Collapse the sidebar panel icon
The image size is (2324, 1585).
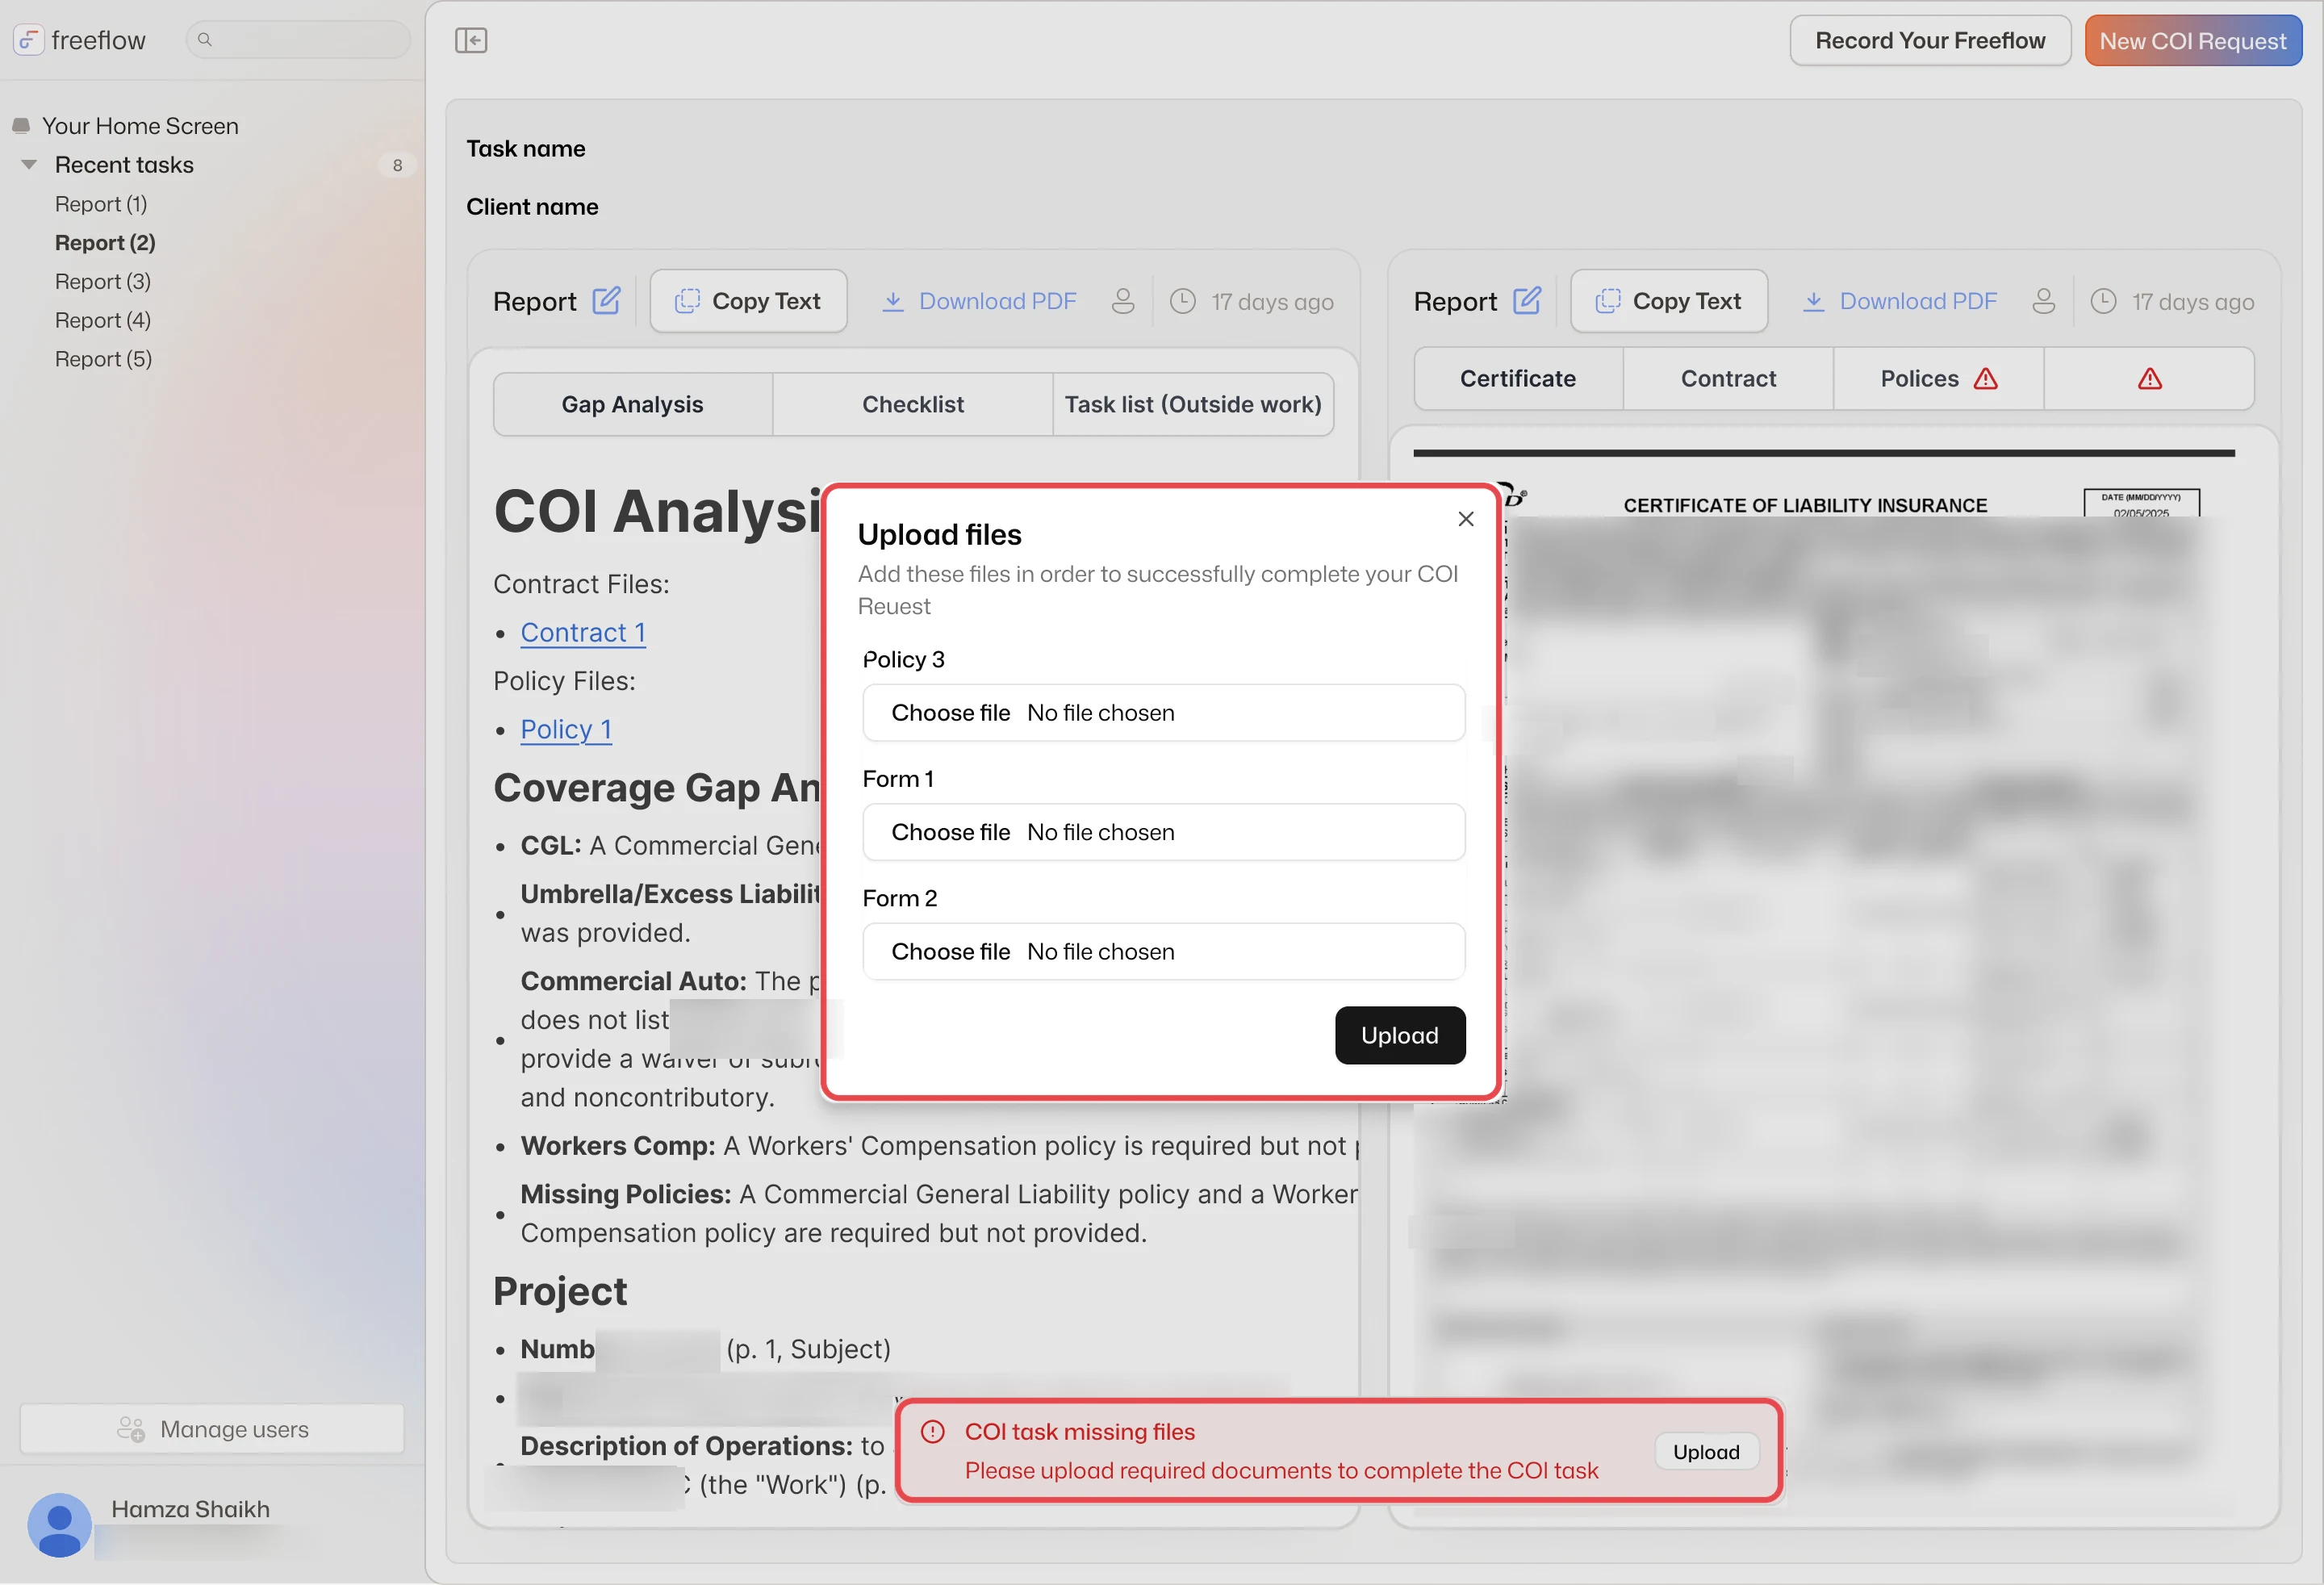click(471, 40)
